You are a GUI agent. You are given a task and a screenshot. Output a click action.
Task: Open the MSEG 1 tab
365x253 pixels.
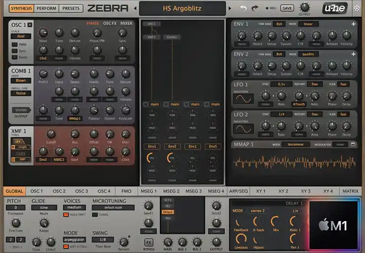(148, 191)
